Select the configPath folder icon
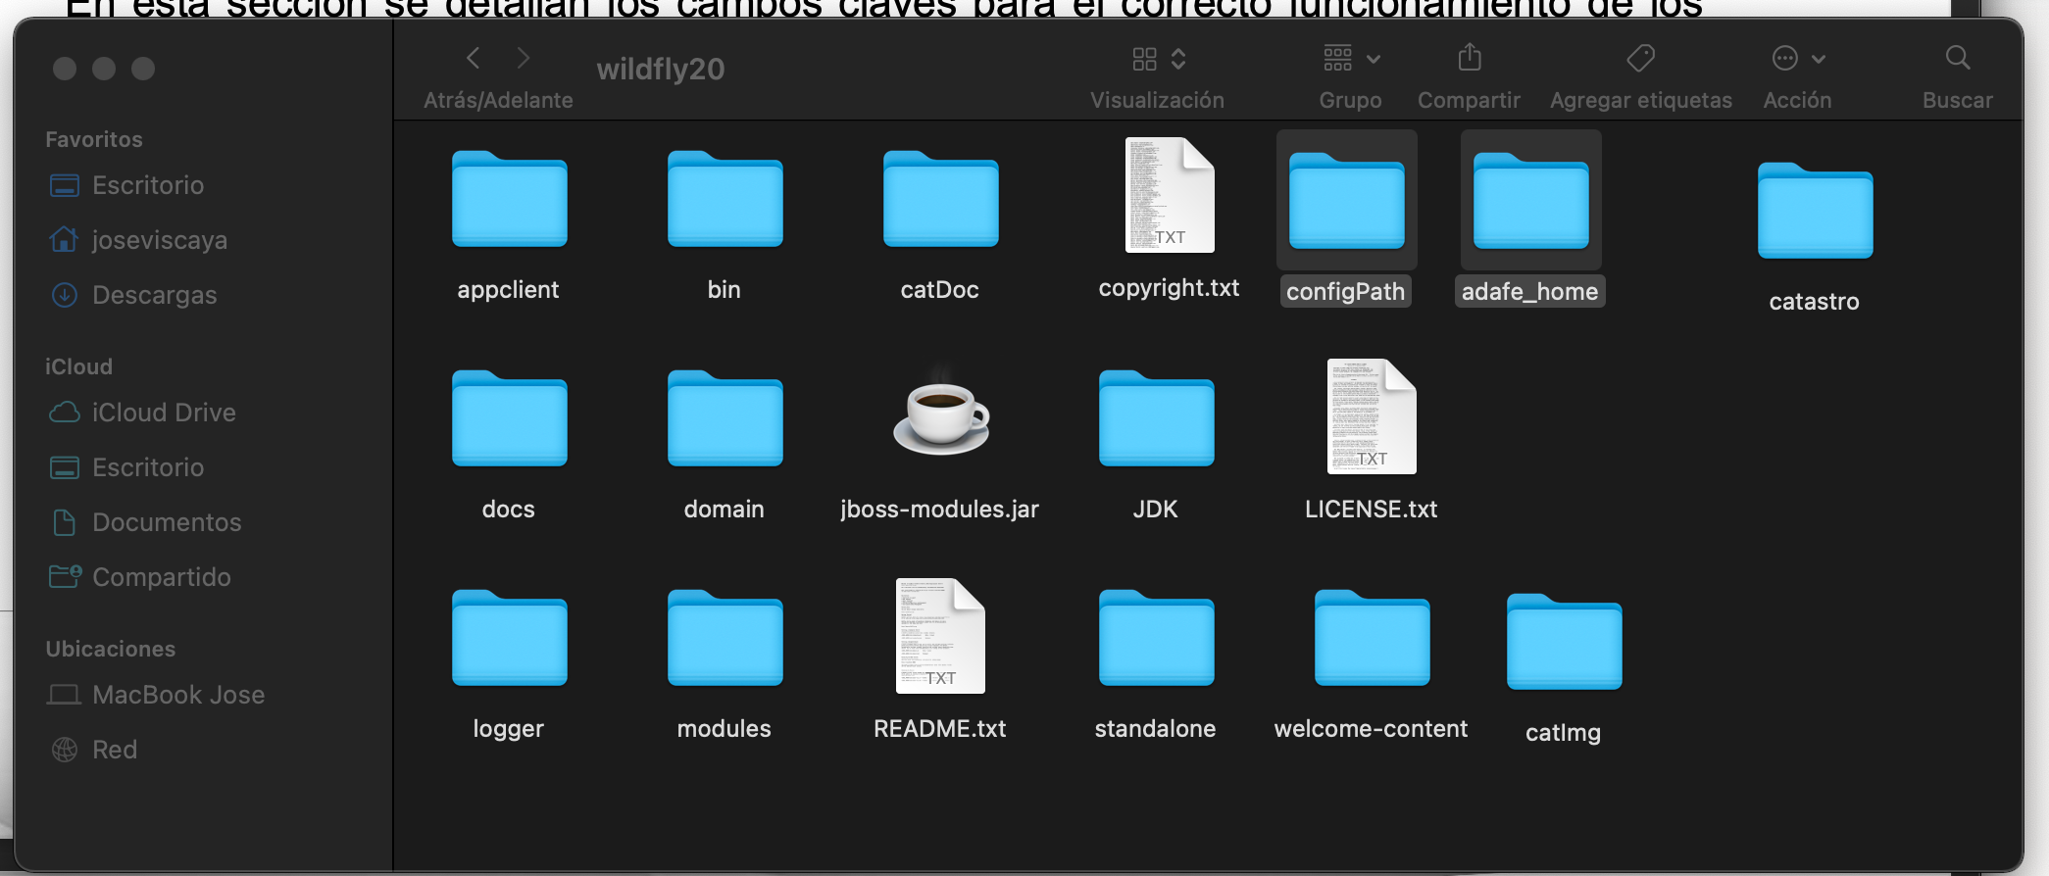Viewport: 2049px width, 876px height. [x=1346, y=201]
